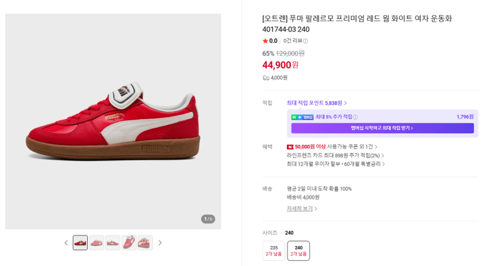Image resolution: width=488 pixels, height=266 pixels.
Task: Click the N+ membership badge
Action: pos(302,117)
